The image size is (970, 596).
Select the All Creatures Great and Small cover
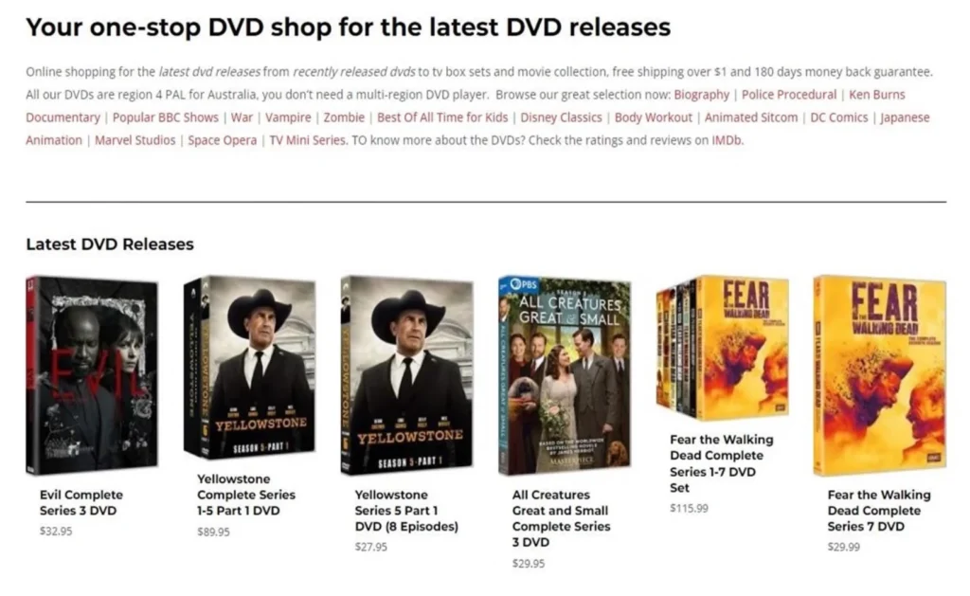coord(565,375)
